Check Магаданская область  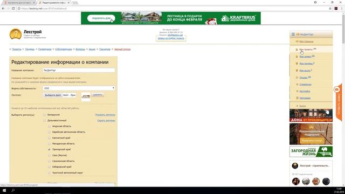click(49, 144)
